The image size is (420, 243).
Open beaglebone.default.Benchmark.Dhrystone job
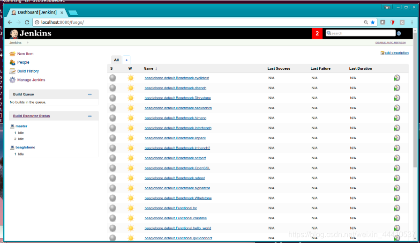click(178, 98)
